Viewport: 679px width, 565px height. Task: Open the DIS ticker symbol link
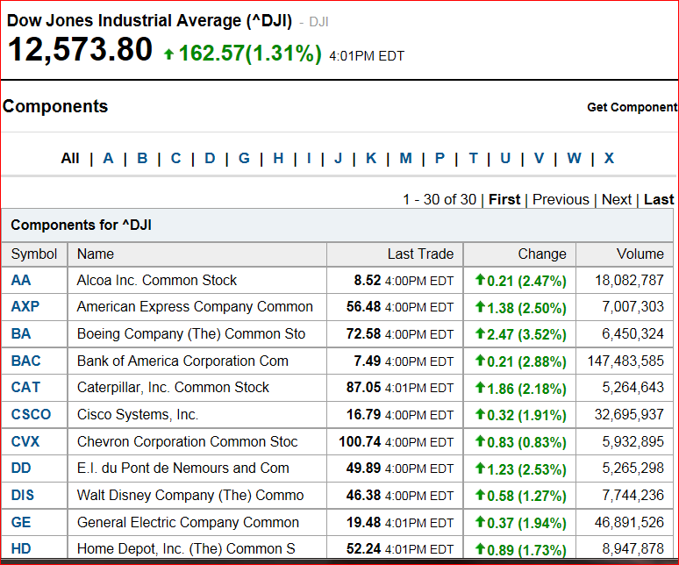[23, 495]
